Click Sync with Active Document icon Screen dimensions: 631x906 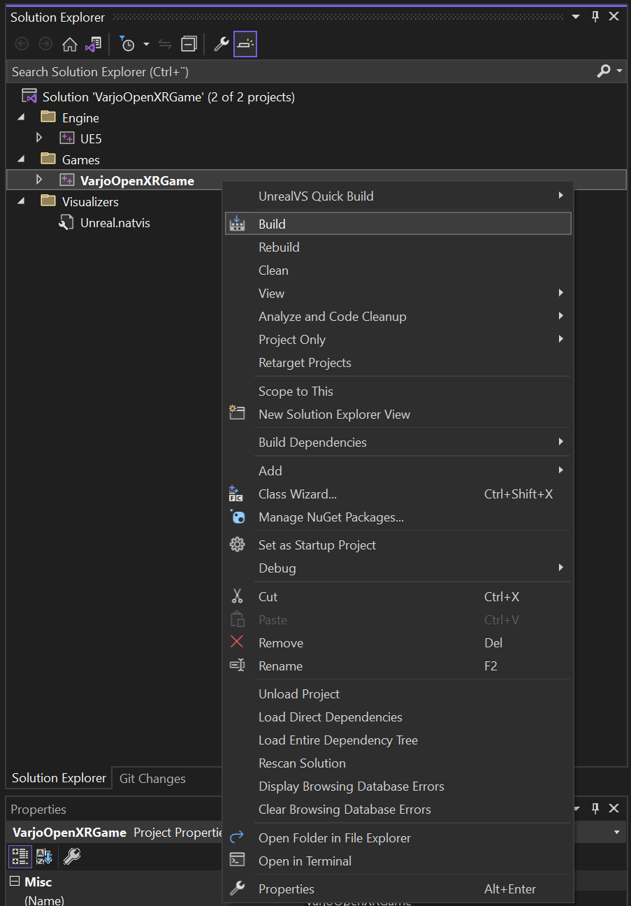coord(165,44)
